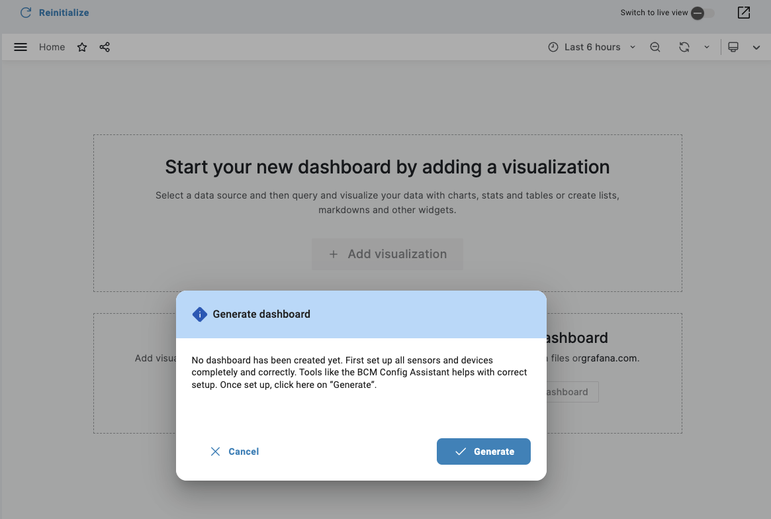
Task: Expand the refresh interval dropdown arrow
Action: (707, 47)
